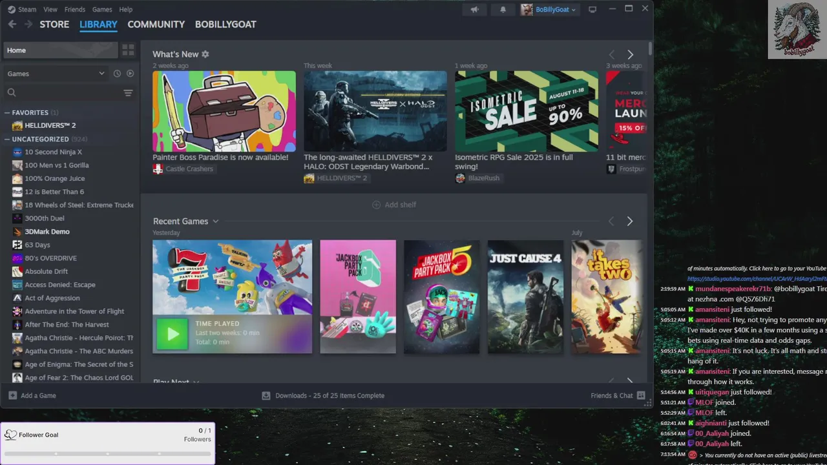Screen dimensions: 827x465
Task: Open Downloads 25 of 25 Items Complete
Action: tap(330, 395)
